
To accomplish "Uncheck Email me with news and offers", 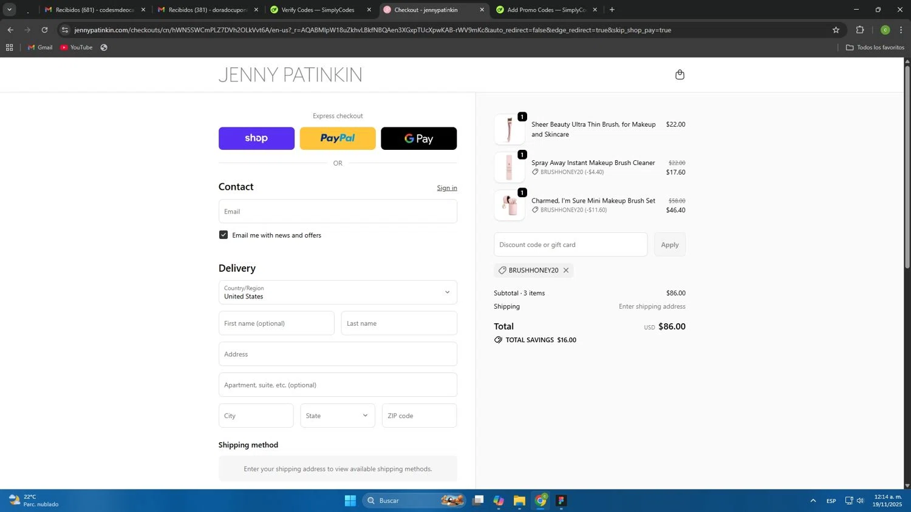I will [x=223, y=235].
